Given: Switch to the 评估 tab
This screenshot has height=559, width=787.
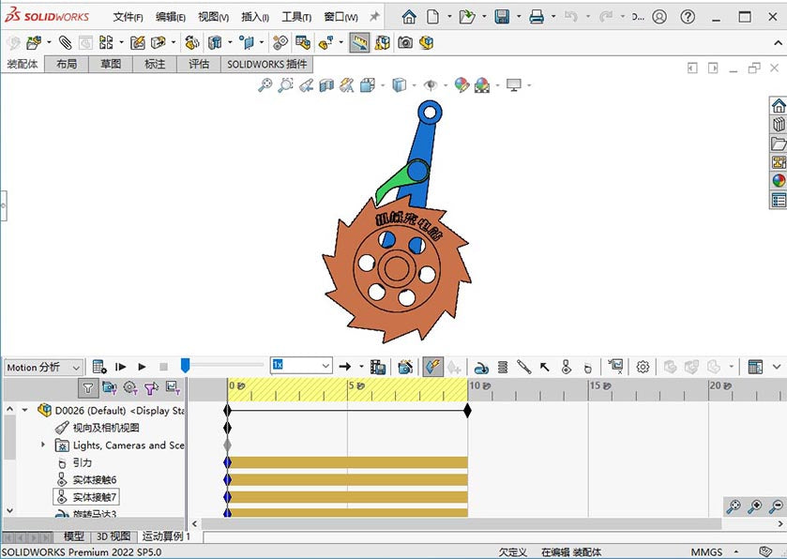Looking at the screenshot, I should [x=199, y=64].
